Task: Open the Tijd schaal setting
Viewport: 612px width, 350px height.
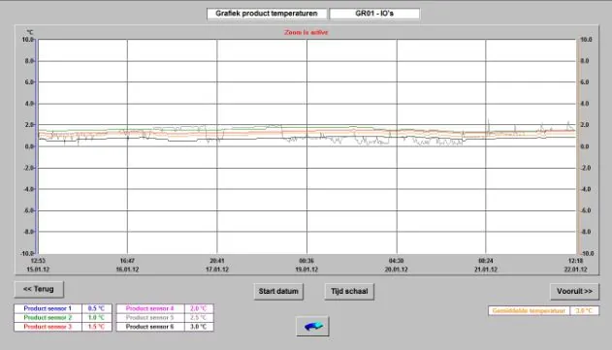Action: click(349, 292)
